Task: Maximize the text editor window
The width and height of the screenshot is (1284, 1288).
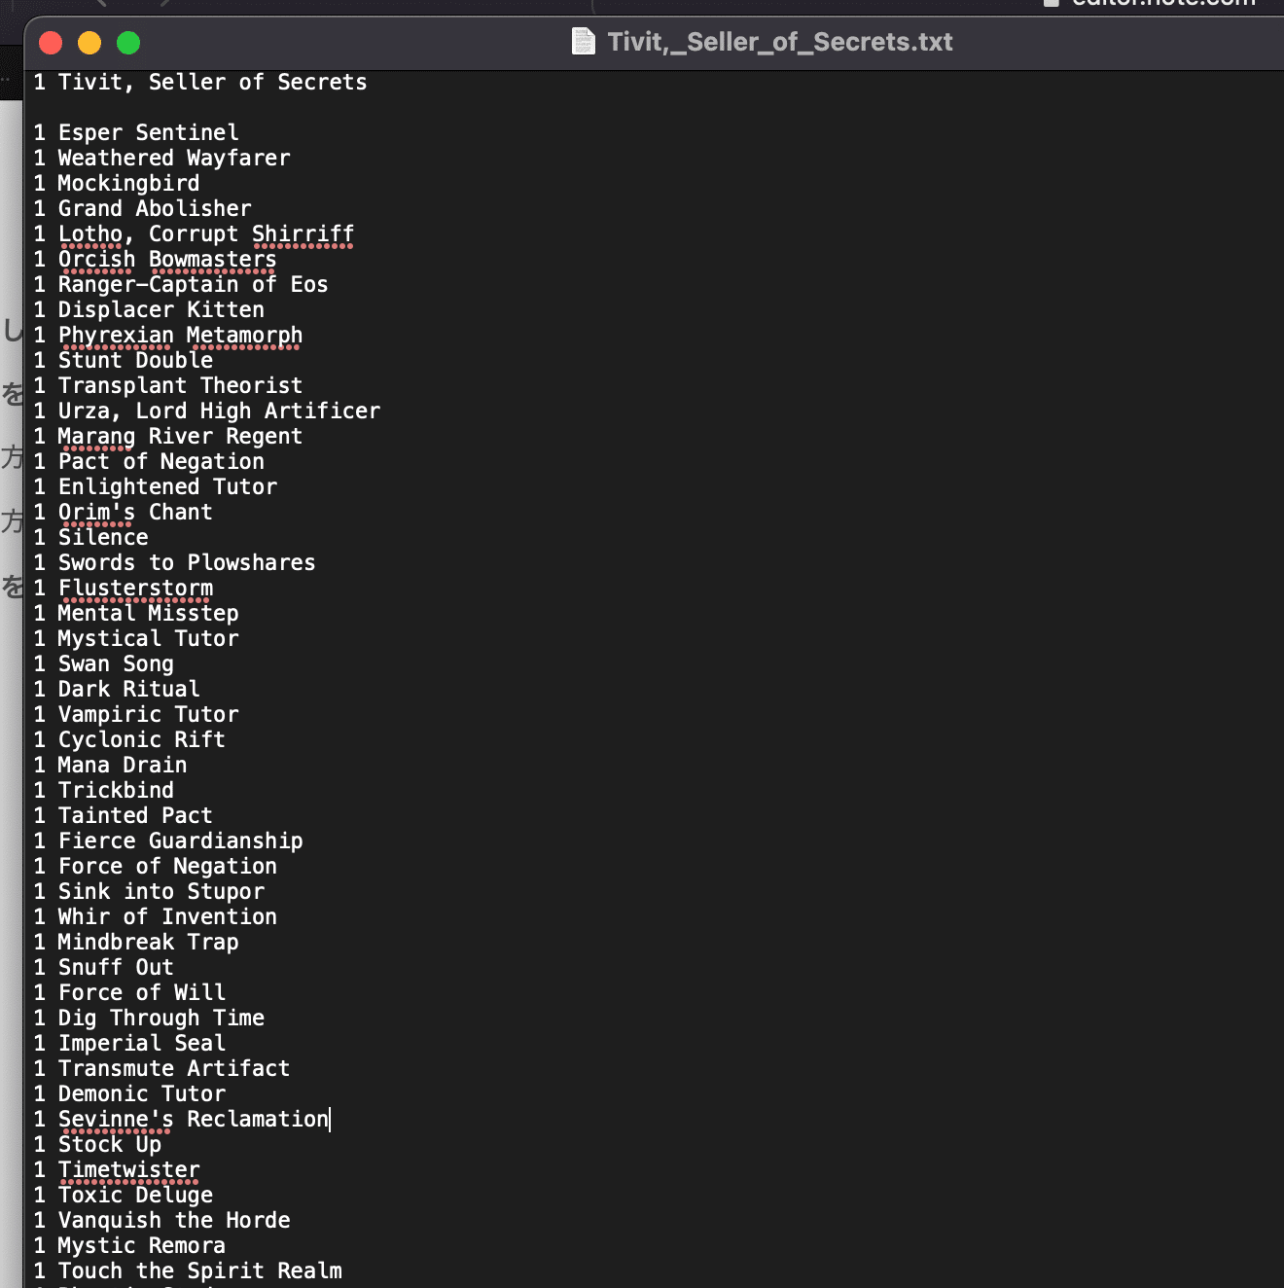Action: [128, 43]
